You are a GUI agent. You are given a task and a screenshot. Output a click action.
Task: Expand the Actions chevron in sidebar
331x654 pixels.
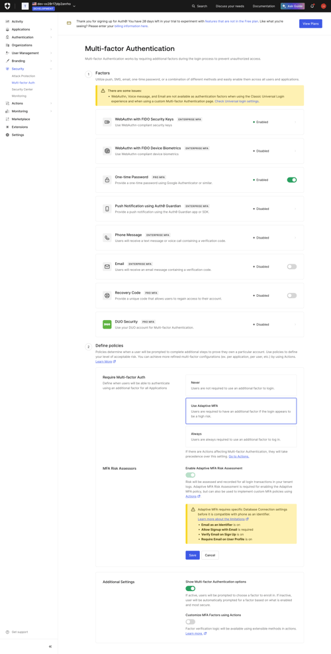(x=51, y=103)
